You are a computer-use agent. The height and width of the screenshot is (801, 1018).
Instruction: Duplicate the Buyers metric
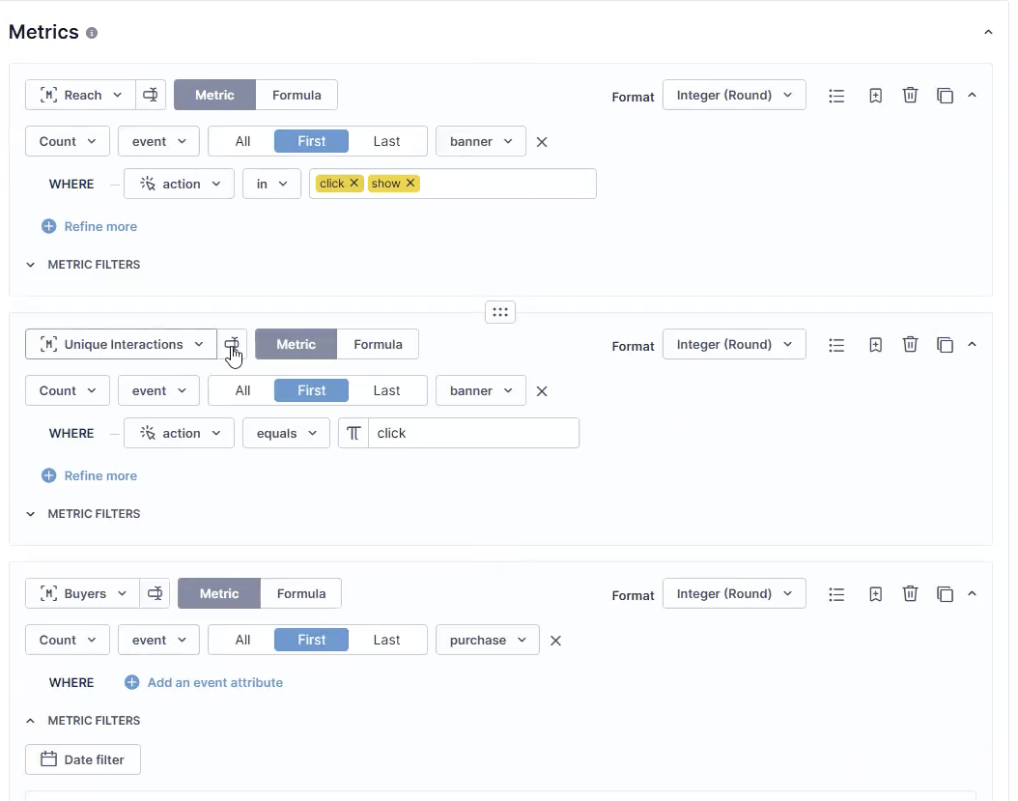tap(945, 594)
